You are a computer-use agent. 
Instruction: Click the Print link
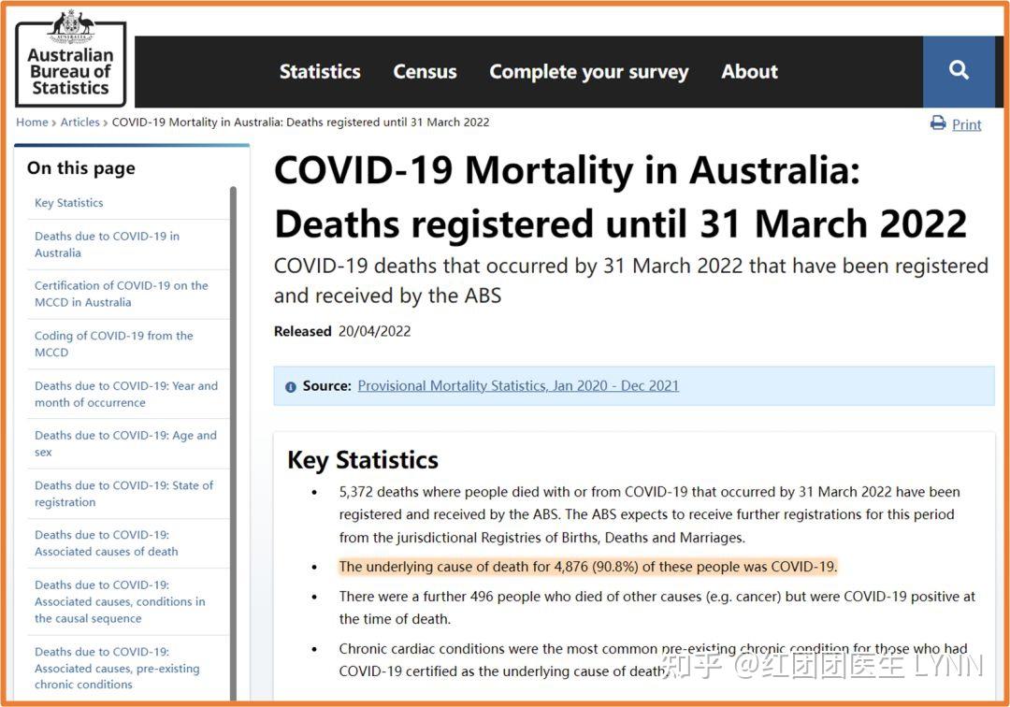click(x=966, y=125)
